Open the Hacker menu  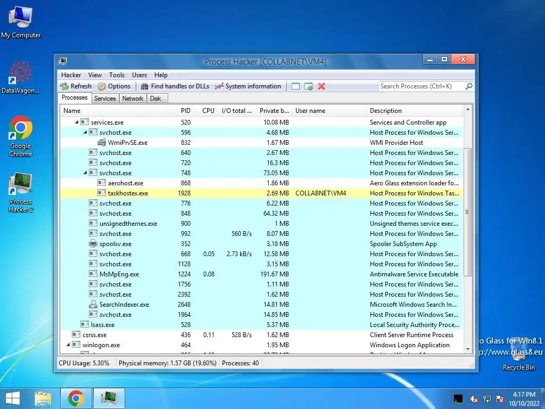tap(71, 75)
